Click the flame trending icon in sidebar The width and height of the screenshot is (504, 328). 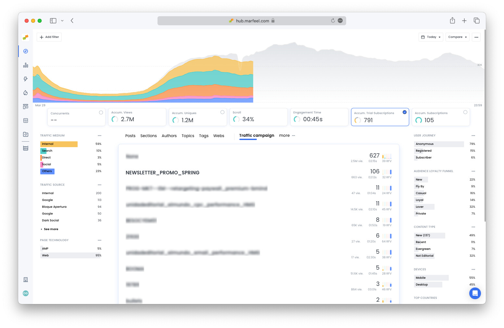pyautogui.click(x=25, y=93)
